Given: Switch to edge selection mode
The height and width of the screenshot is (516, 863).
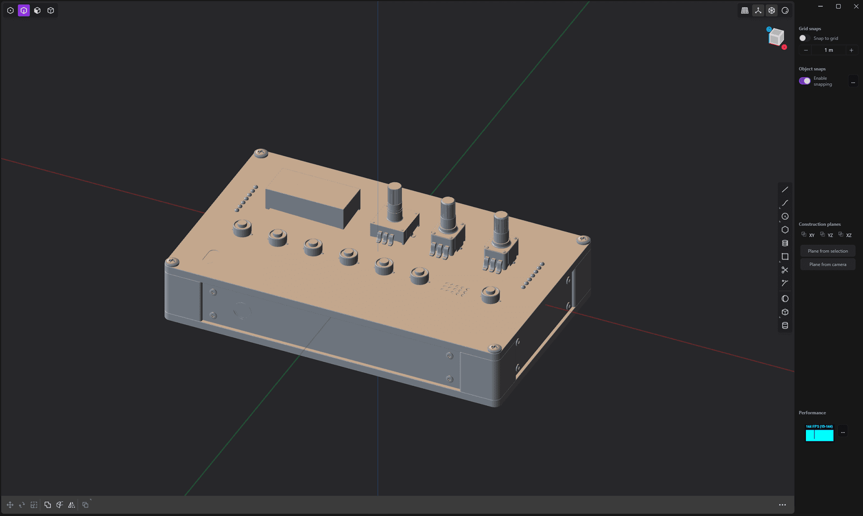Looking at the screenshot, I should pyautogui.click(x=24, y=10).
